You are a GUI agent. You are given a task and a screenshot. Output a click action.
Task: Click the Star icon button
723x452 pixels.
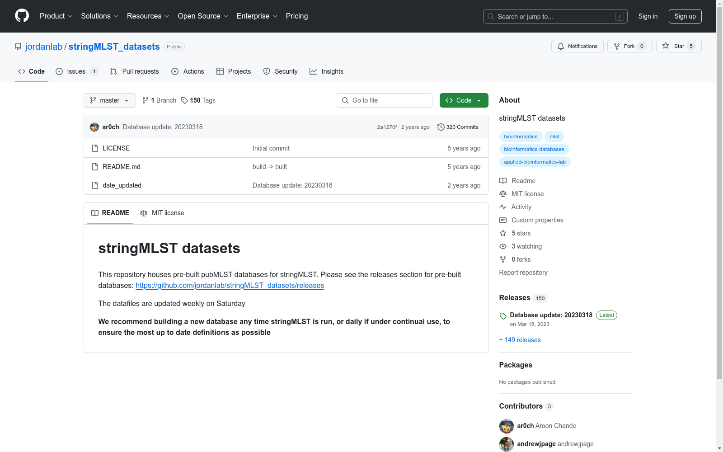click(x=679, y=46)
